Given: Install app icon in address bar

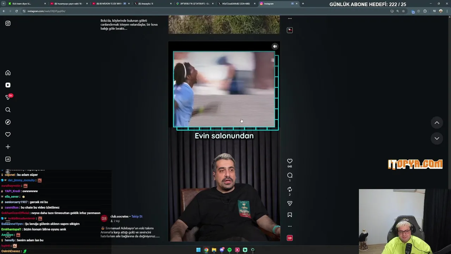Looking at the screenshot, I should (392, 11).
